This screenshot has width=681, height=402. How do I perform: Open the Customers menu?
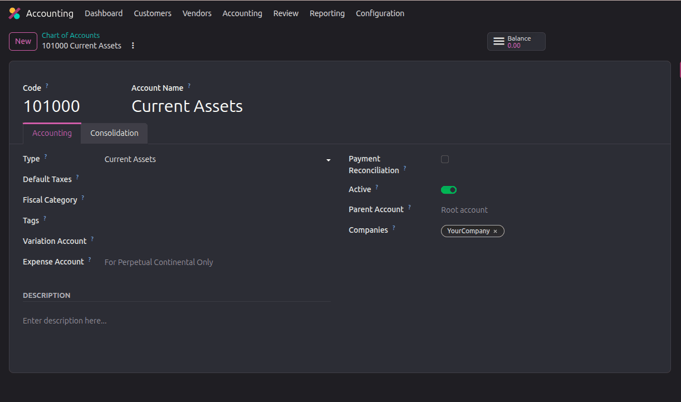coord(153,13)
